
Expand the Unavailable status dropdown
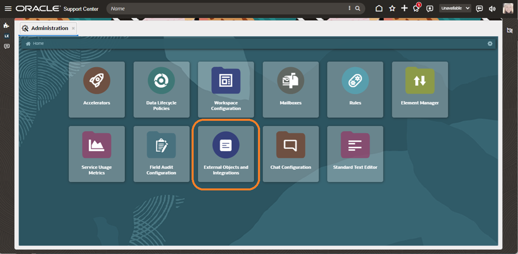coord(455,8)
